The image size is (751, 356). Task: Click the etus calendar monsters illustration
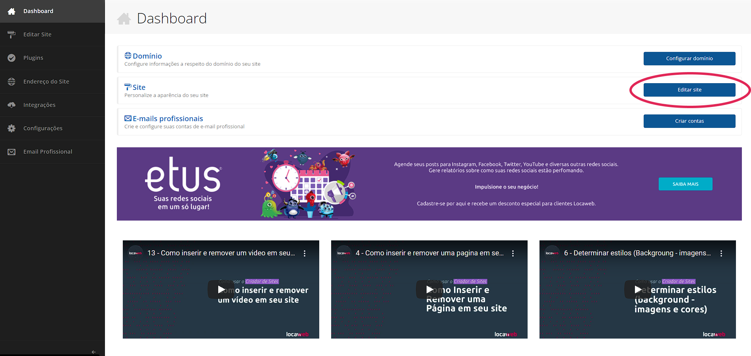pyautogui.click(x=308, y=184)
